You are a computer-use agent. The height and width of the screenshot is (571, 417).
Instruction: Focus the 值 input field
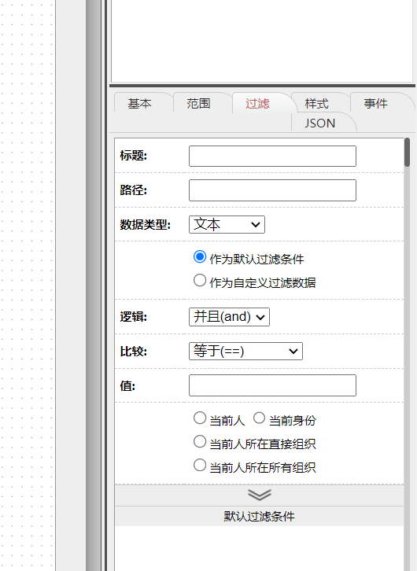[x=272, y=385]
